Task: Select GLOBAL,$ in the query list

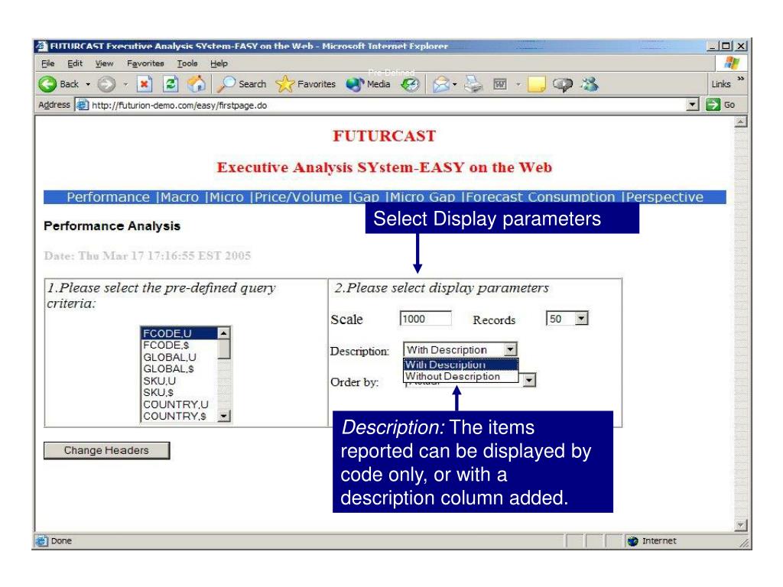Action: tap(180, 369)
